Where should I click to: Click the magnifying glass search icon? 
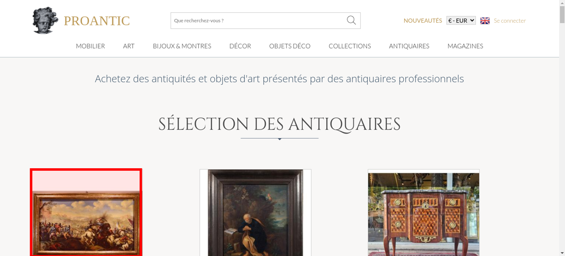351,20
